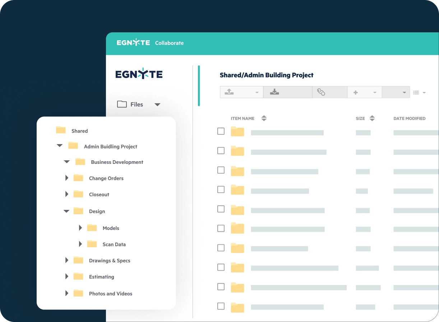
Task: Click the Egnyte logo in the sidebar
Action: (139, 73)
